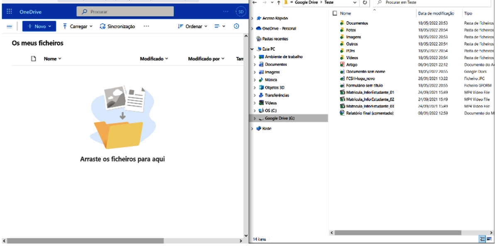Image resolution: width=498 pixels, height=246 pixels.
Task: Go up one folder level in Explorer
Action: tap(278, 2)
